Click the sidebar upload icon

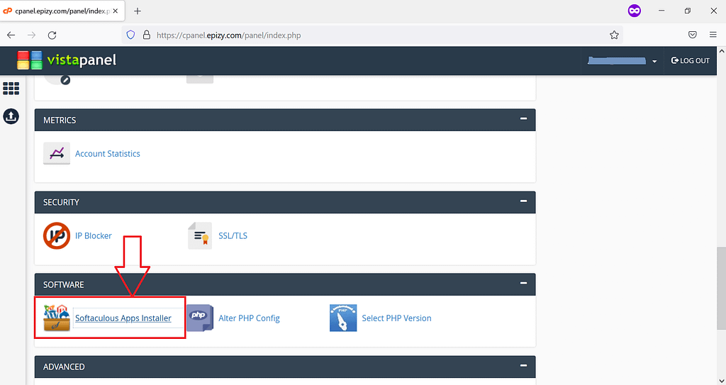coord(11,116)
